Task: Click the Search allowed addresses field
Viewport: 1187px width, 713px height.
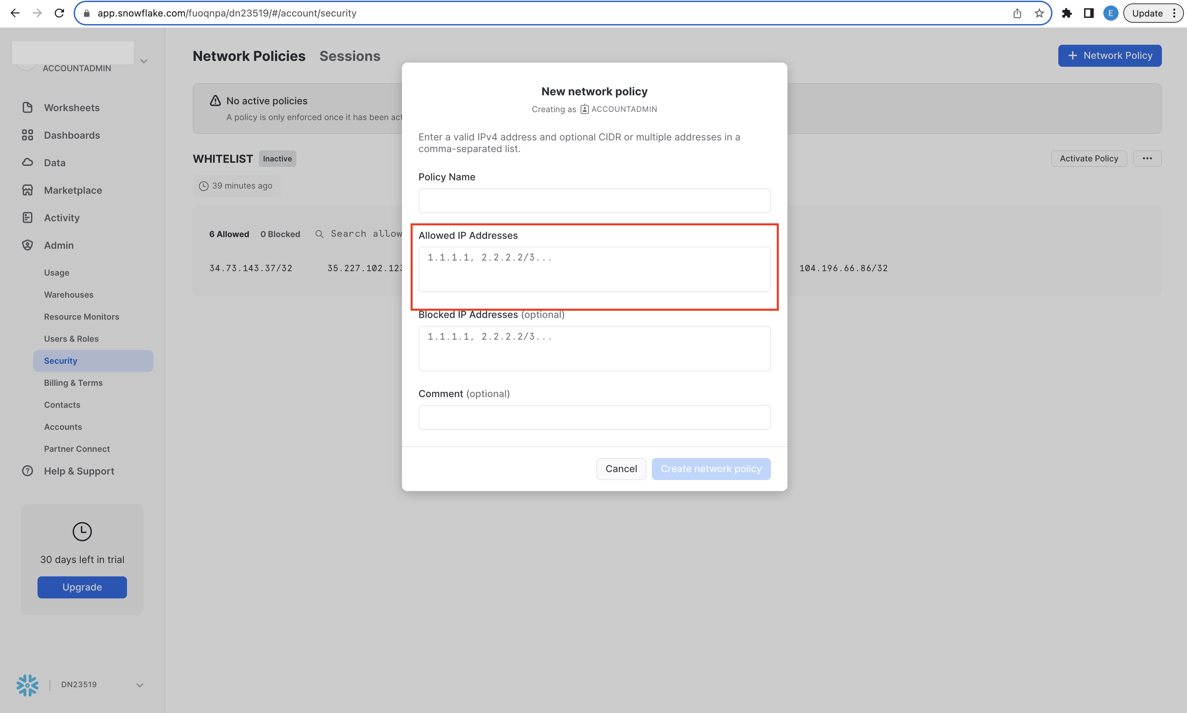Action: pyautogui.click(x=366, y=234)
